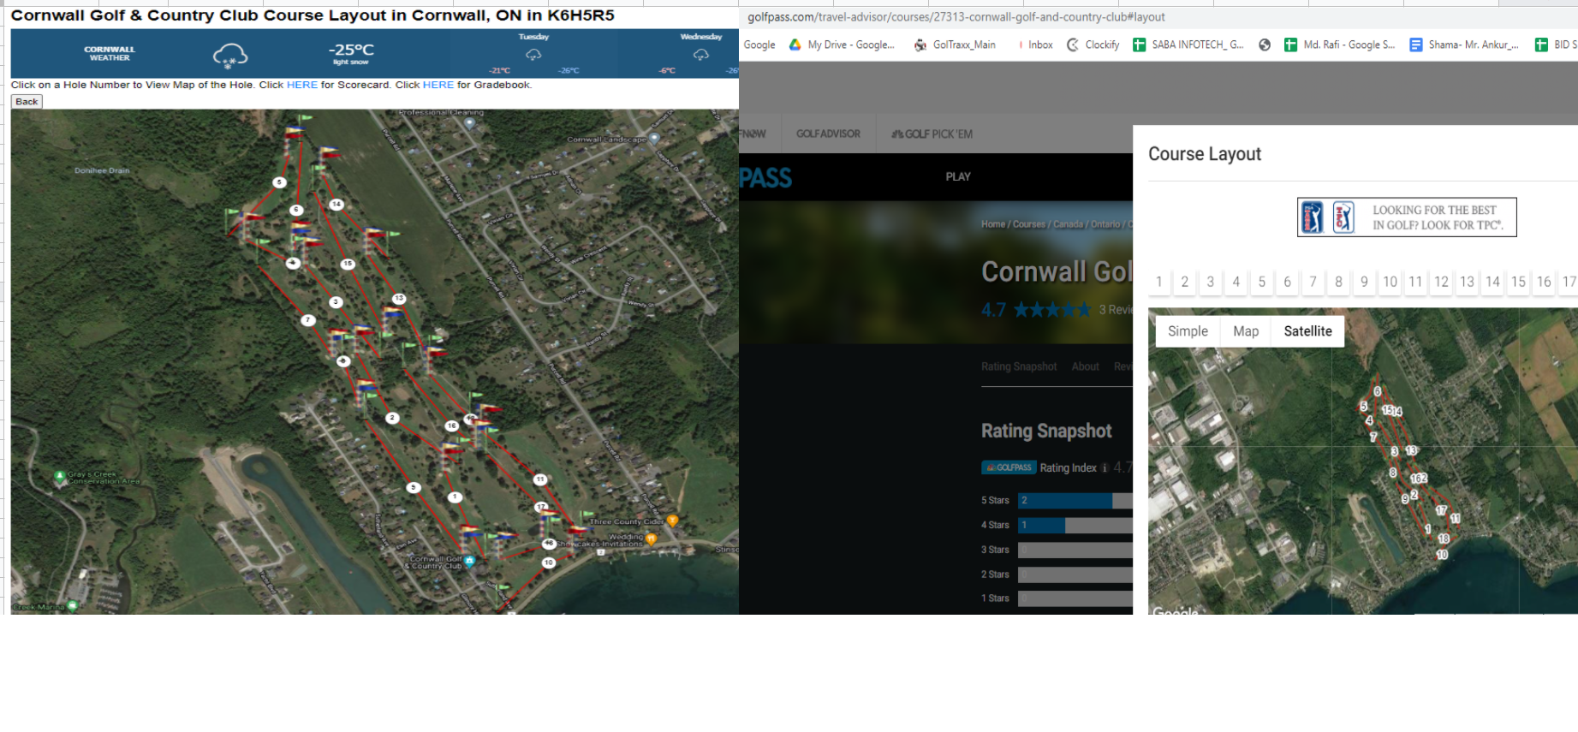Select hole 13 marker on left course map

399,299
